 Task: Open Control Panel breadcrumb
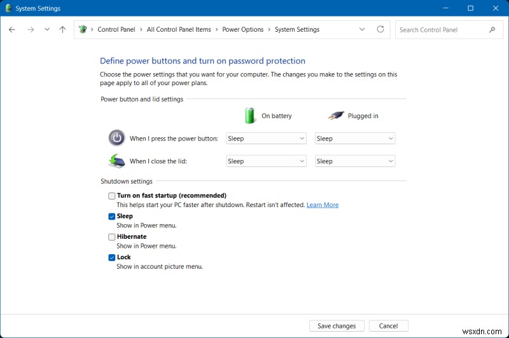116,29
